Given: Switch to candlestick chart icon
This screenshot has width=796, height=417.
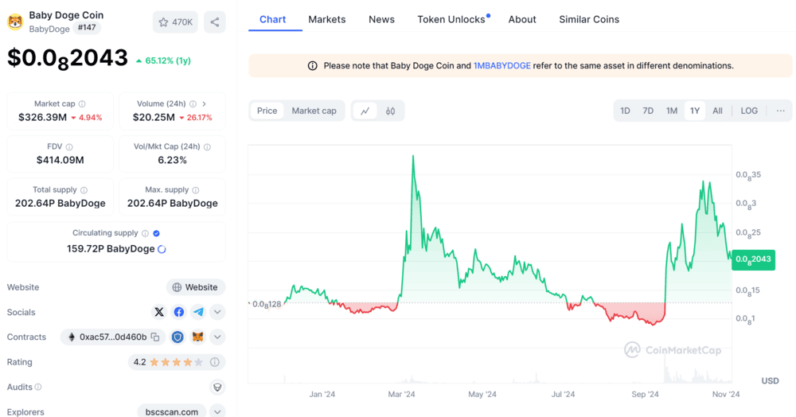Looking at the screenshot, I should tap(390, 111).
